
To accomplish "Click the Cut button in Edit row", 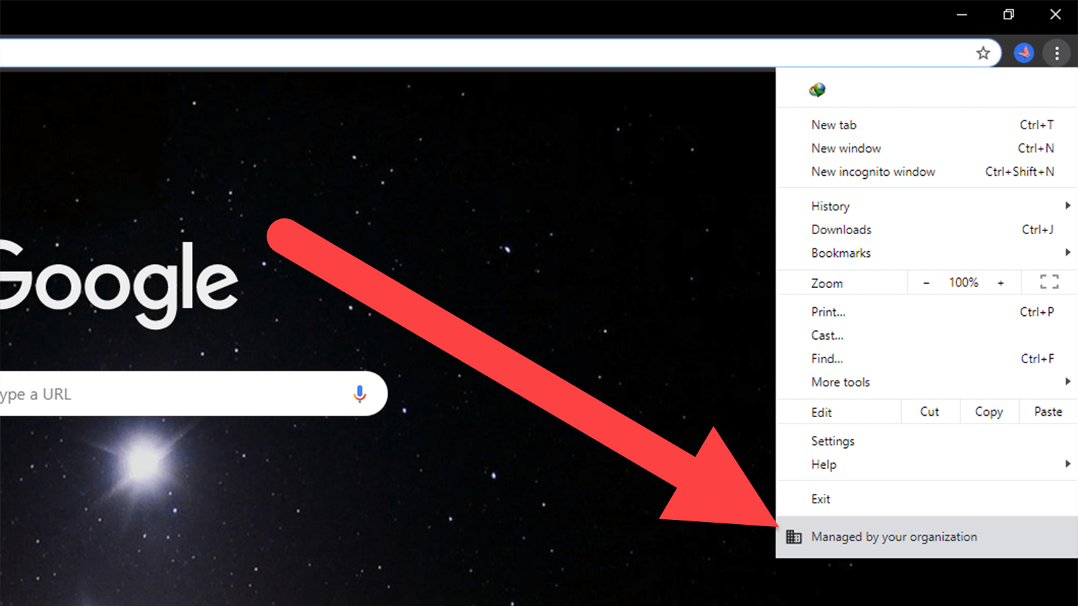I will [x=930, y=411].
